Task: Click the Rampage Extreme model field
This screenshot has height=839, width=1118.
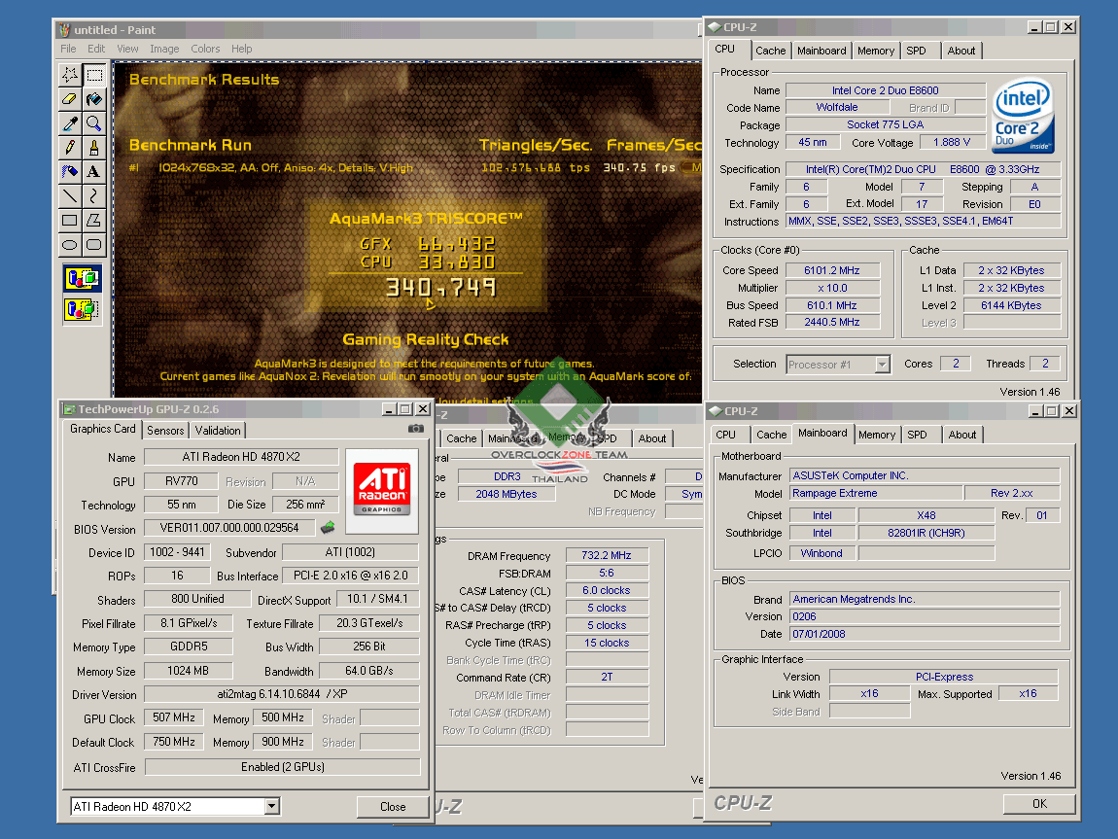Action: [x=876, y=493]
